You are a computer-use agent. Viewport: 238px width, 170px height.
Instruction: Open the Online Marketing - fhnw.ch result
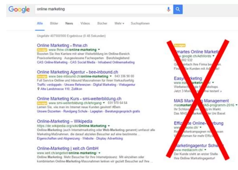(x=62, y=45)
